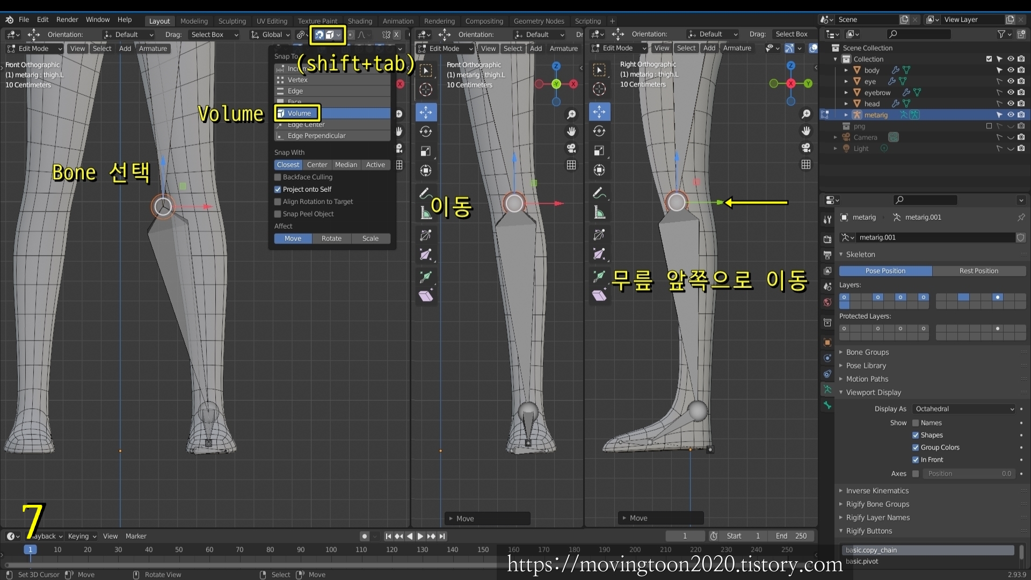Toggle camera view icon in middle viewport
1031x580 pixels.
pos(571,148)
